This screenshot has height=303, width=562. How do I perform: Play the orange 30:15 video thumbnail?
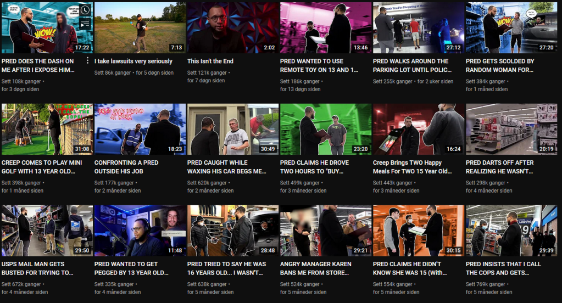[418, 231]
